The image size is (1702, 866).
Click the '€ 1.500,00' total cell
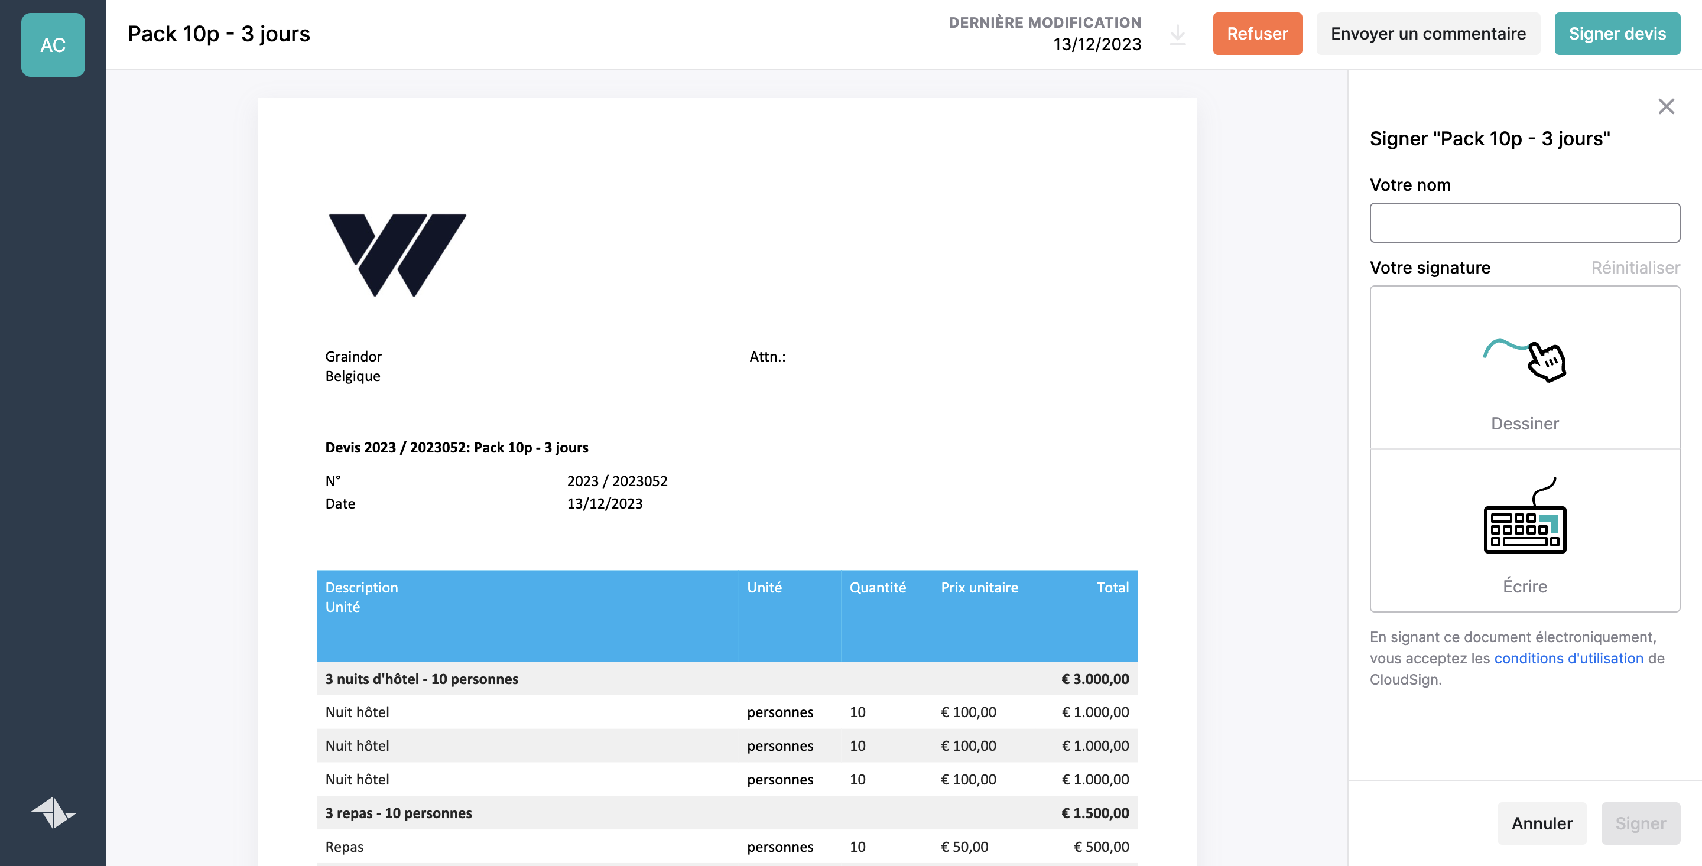1095,812
